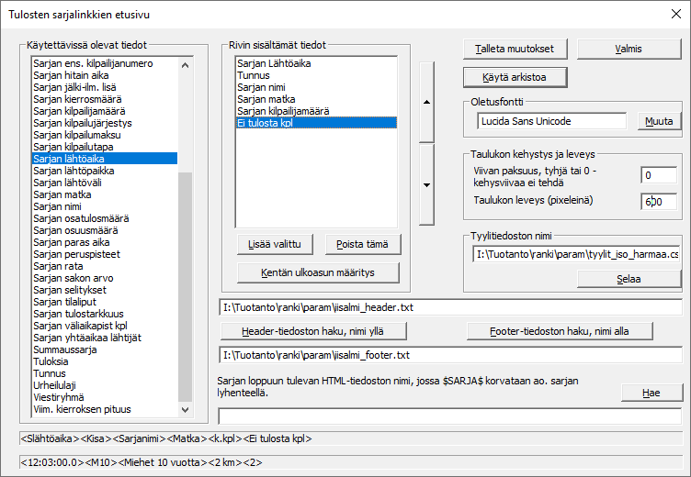Screen dimensions: 691x477
Task: Remove the row with Poista tämä
Action: 362,244
